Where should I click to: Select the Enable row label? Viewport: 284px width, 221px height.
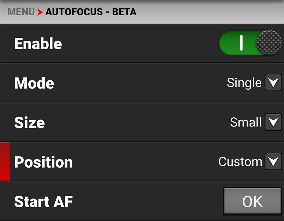(38, 44)
